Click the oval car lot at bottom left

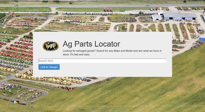coord(22,94)
